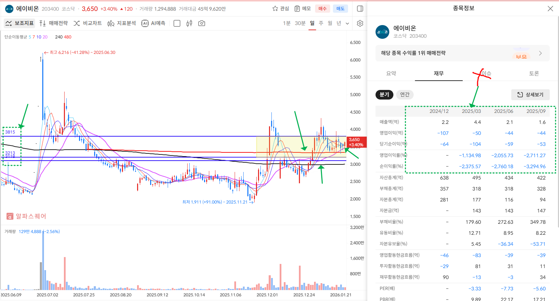This screenshot has height=301, width=559.
Task: Click the 2025.12.01 date axis label
Action: pos(267,295)
